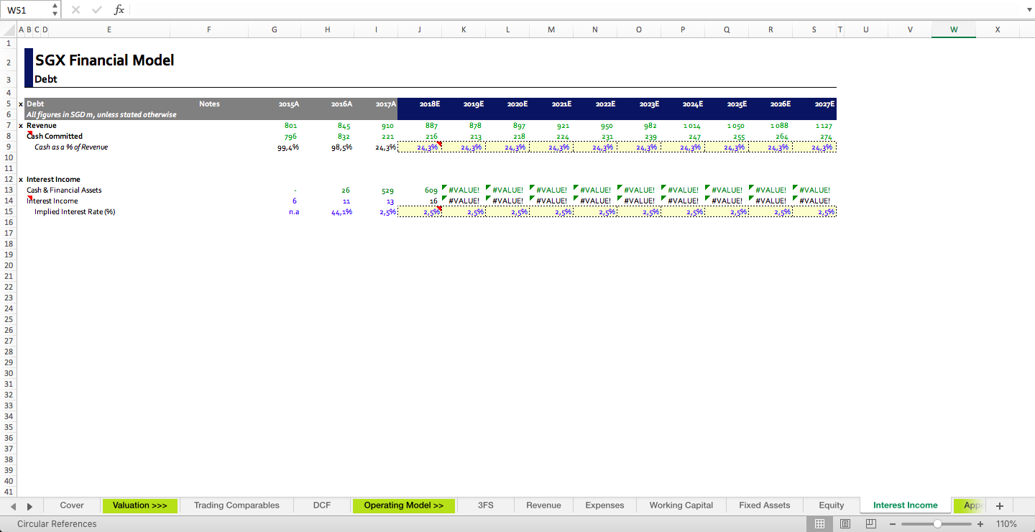Click inside the formula bar input area

(575, 9)
